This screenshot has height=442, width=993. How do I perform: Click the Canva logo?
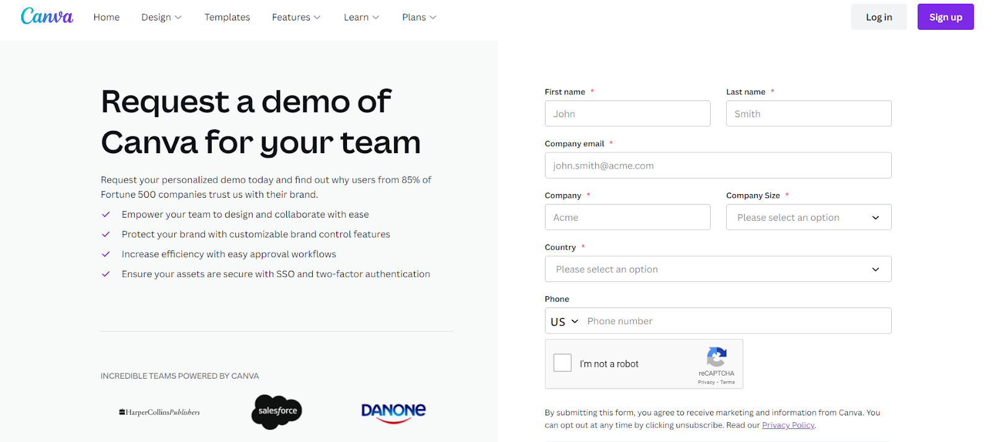pyautogui.click(x=47, y=16)
